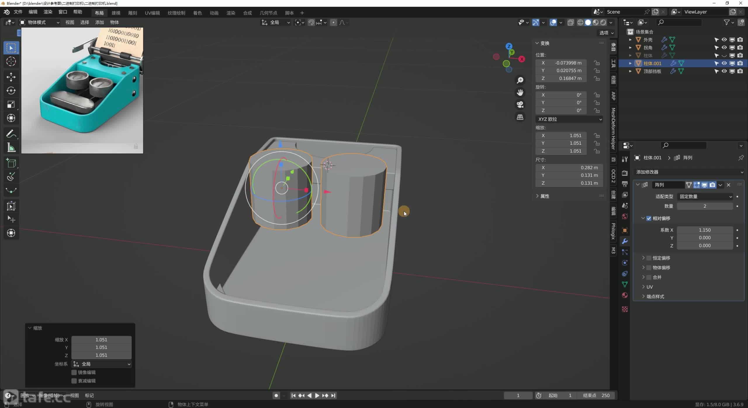Switch to the 建模 workspace tab
Image resolution: width=748 pixels, height=408 pixels.
pos(116,13)
